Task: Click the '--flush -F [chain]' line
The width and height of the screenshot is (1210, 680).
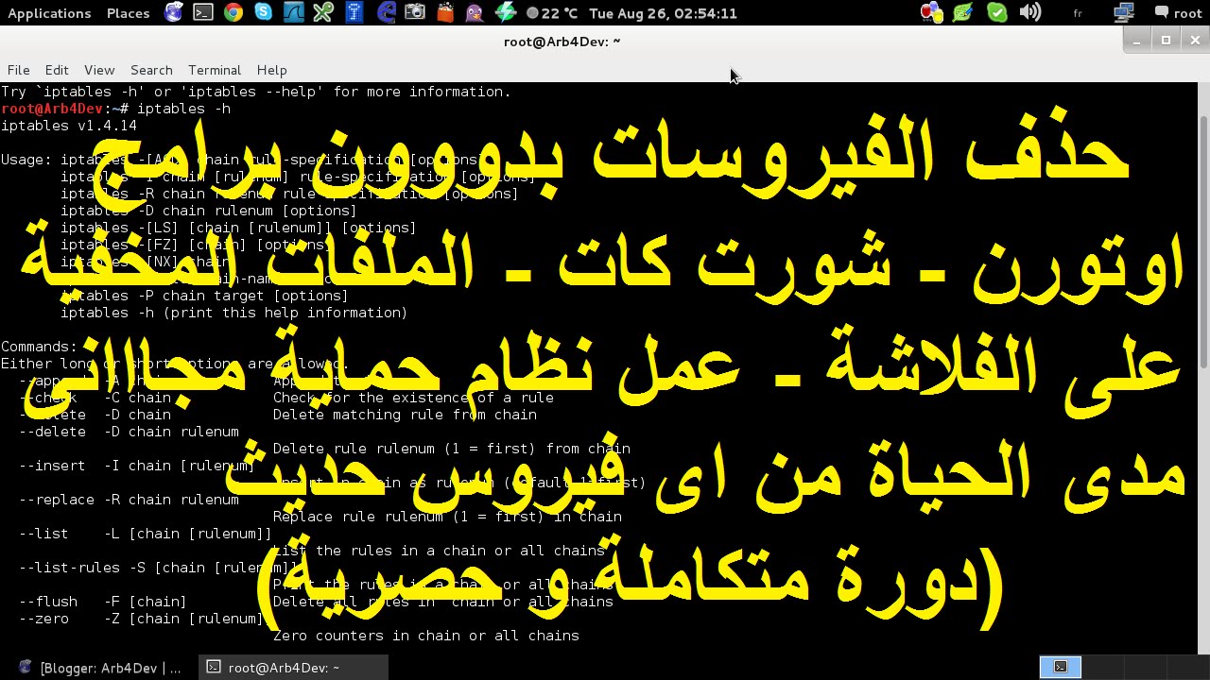Action: pyautogui.click(x=103, y=602)
